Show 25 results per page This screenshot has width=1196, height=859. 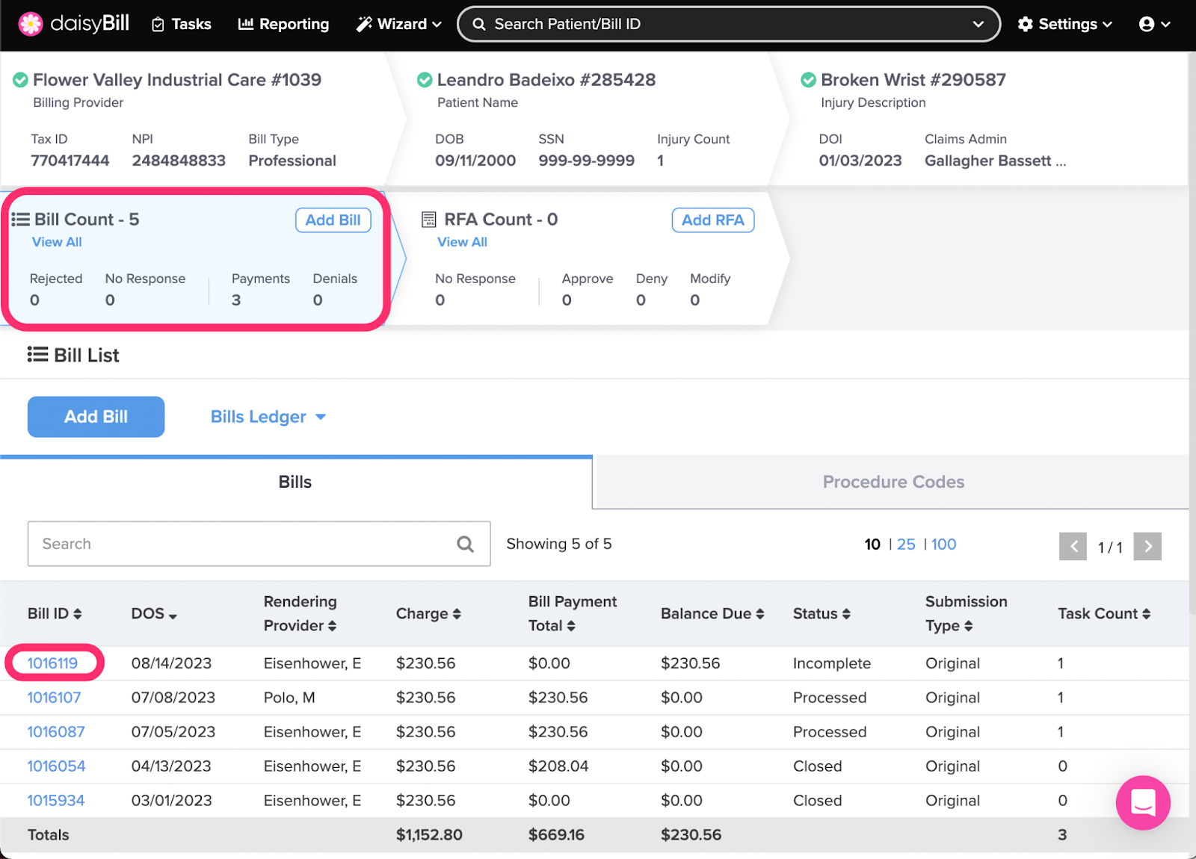coord(906,545)
